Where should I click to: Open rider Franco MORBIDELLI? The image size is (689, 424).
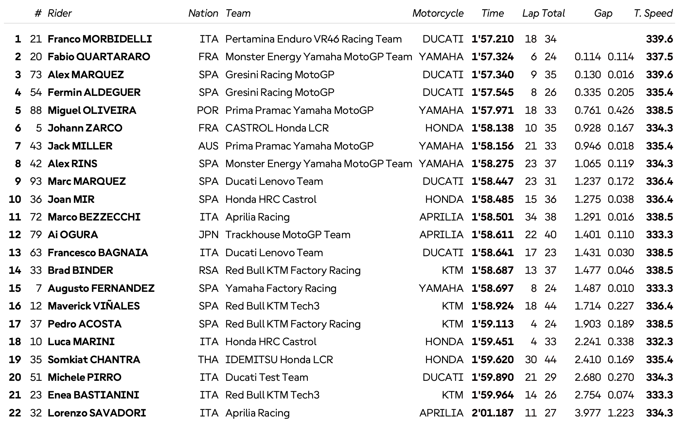100,39
